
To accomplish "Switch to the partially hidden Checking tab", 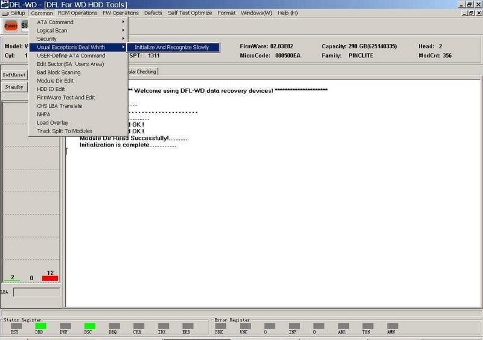I will pyautogui.click(x=142, y=72).
